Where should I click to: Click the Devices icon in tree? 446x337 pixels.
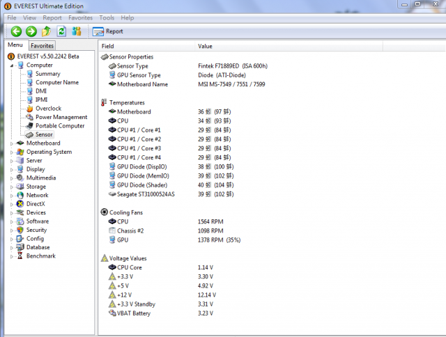click(20, 212)
